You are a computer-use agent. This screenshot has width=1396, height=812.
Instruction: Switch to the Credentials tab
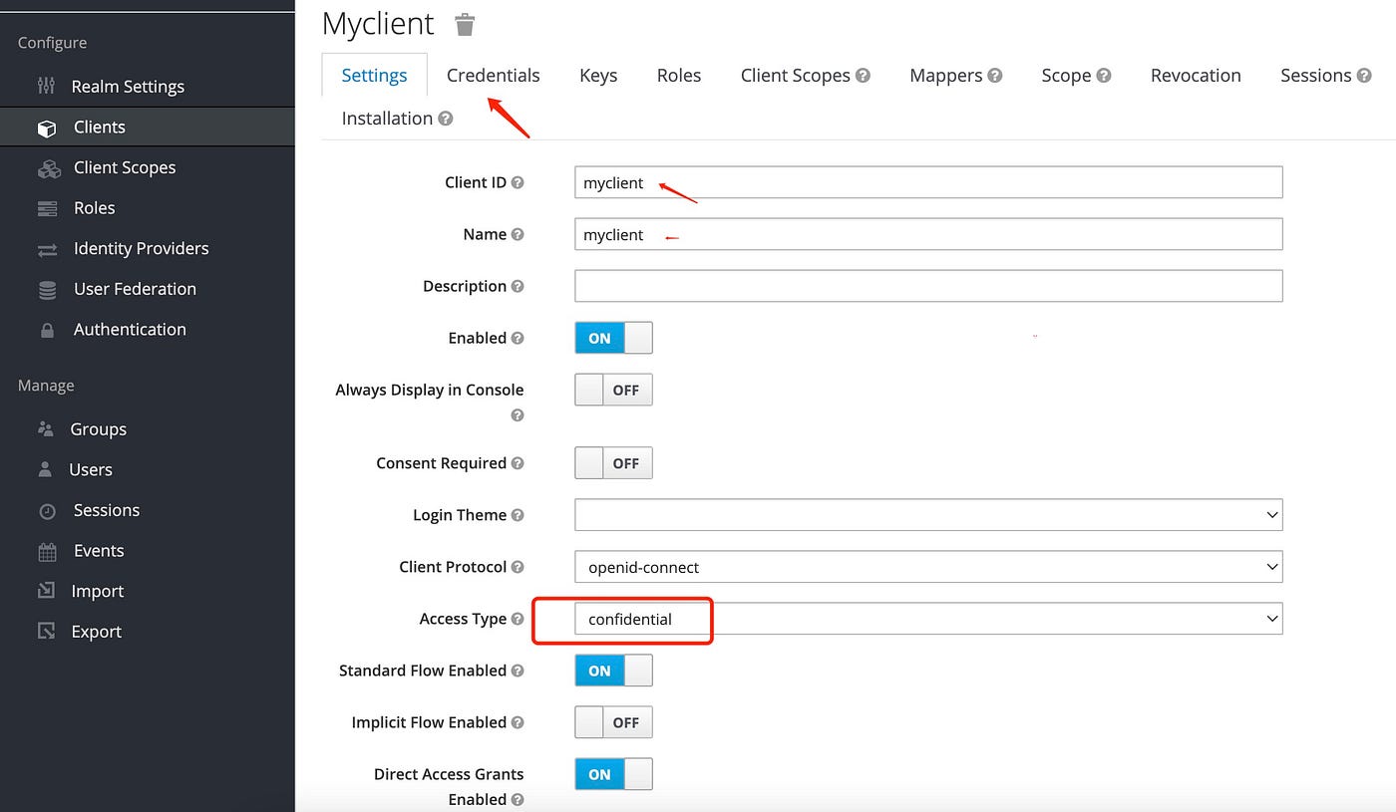(x=493, y=75)
